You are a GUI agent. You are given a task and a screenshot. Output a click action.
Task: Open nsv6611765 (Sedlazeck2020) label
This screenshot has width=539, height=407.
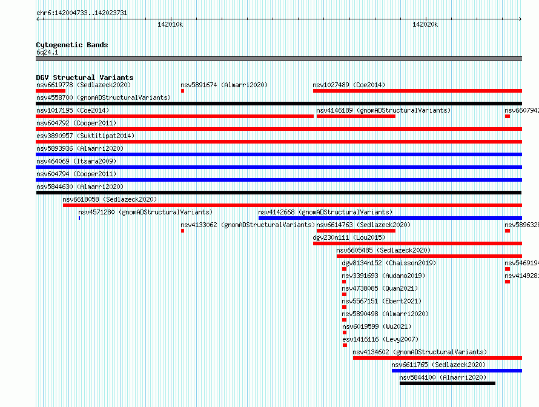point(438,365)
